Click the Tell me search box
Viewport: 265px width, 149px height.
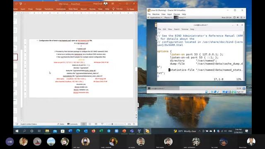[x=118, y=9]
